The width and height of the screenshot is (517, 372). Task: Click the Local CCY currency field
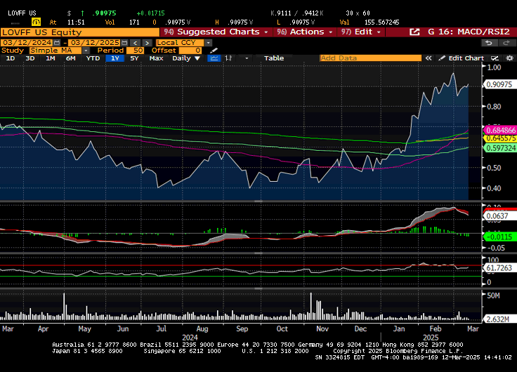pos(180,43)
